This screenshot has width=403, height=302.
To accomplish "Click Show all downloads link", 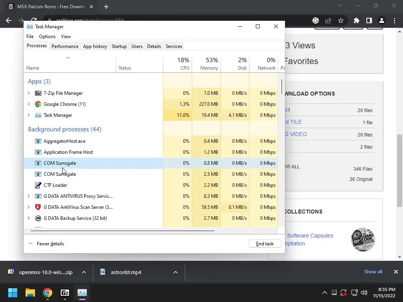I will 373,272.
